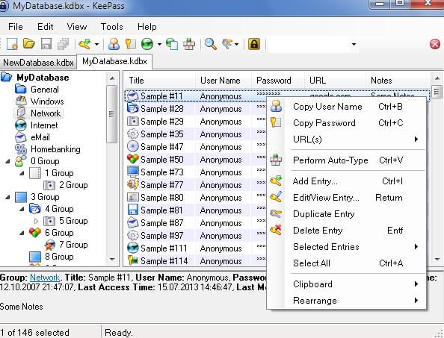Open the Selected Entries submenu
The width and height of the screenshot is (444, 338).
346,247
